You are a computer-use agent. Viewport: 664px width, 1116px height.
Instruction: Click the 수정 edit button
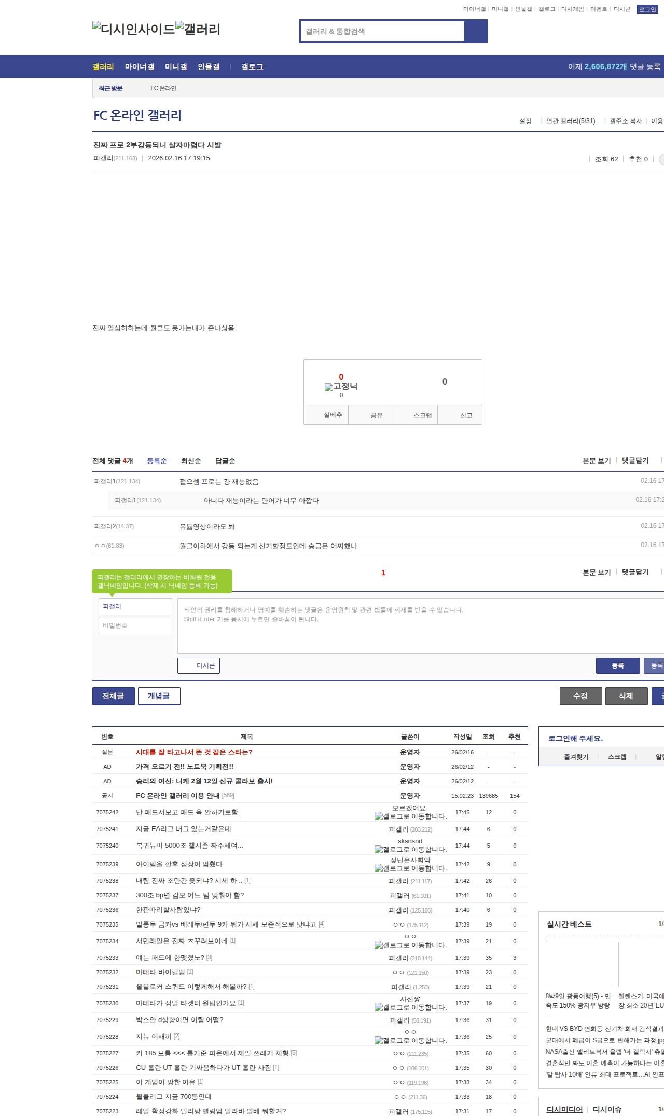pos(581,696)
